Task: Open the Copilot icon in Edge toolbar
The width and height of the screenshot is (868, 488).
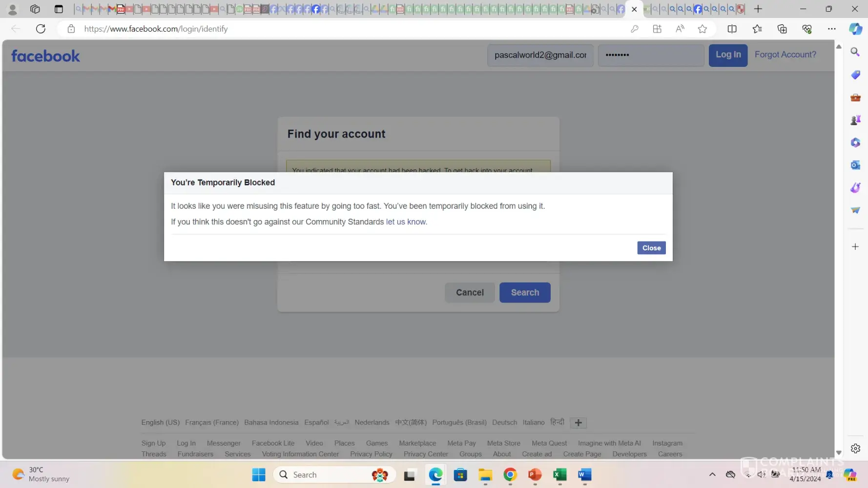Action: coord(855,29)
